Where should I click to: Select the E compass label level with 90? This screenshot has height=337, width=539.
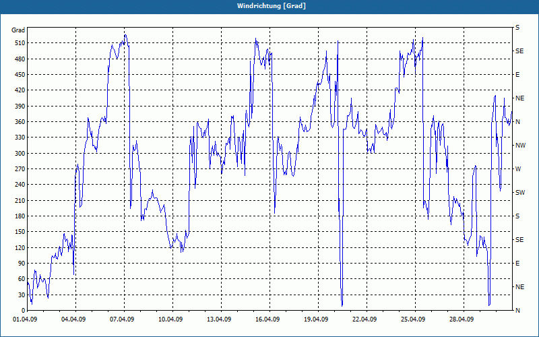coord(517,264)
